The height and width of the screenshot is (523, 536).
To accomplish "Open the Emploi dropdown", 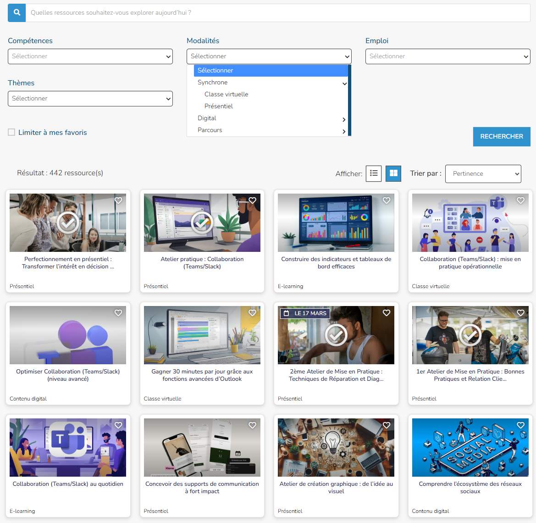I will pyautogui.click(x=448, y=56).
